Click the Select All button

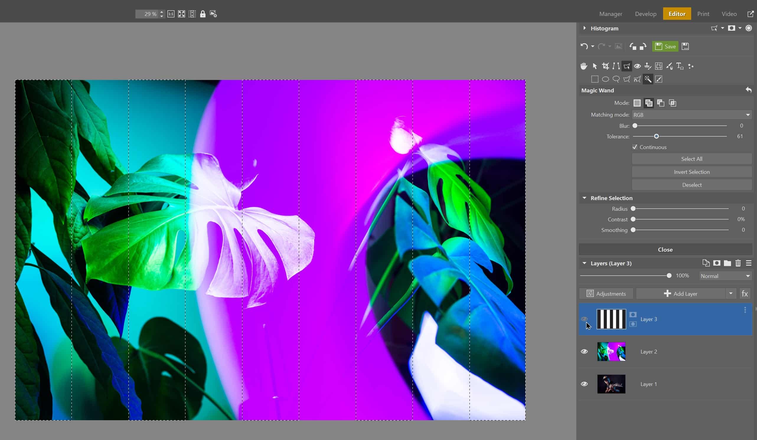691,159
